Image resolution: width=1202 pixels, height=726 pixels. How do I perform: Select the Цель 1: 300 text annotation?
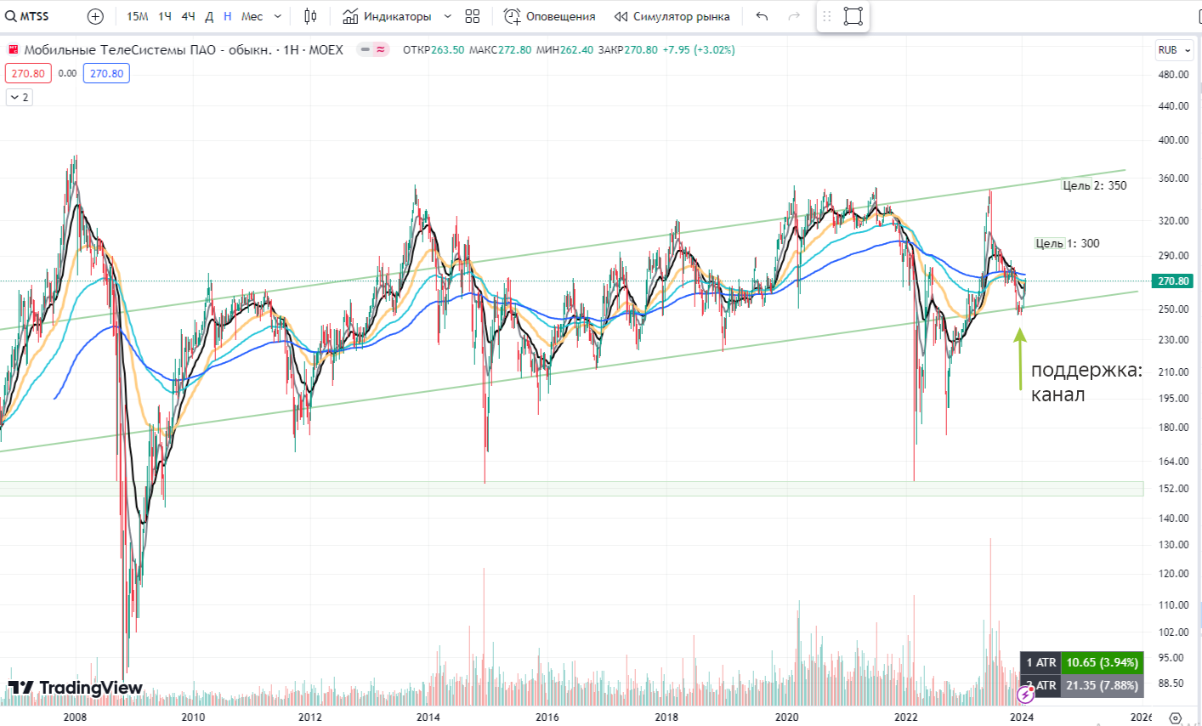[x=1068, y=243]
